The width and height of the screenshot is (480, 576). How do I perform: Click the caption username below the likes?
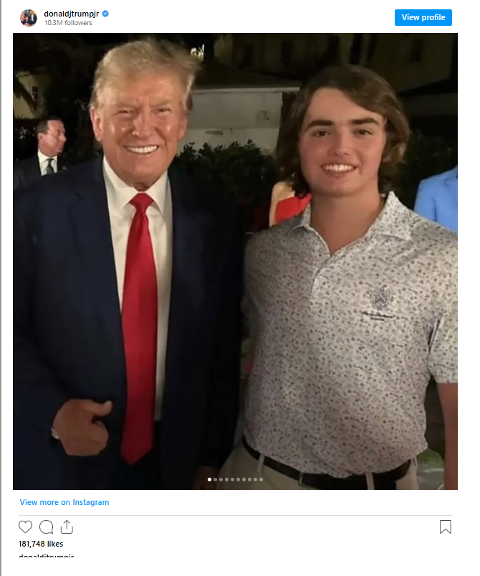[46, 557]
